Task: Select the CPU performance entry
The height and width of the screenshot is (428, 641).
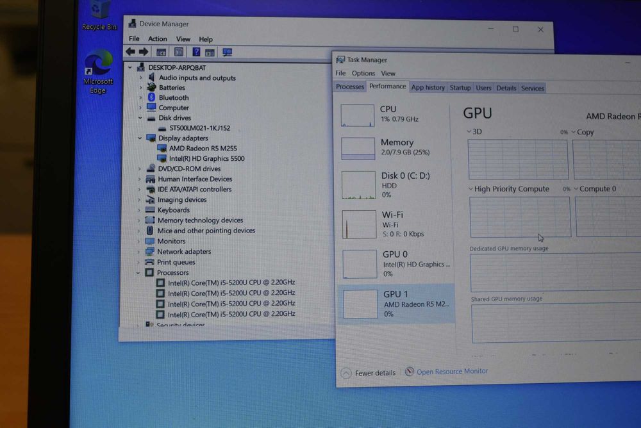Action: point(394,115)
